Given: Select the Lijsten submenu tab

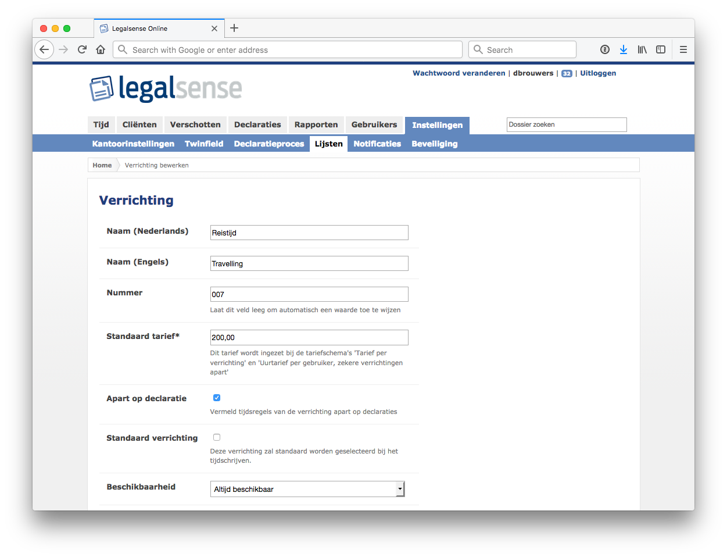Looking at the screenshot, I should [x=329, y=144].
